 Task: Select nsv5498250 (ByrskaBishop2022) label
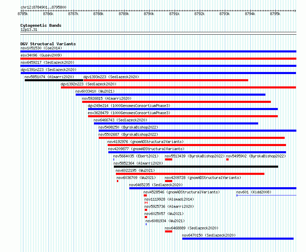pyautogui.click(x=128, y=127)
